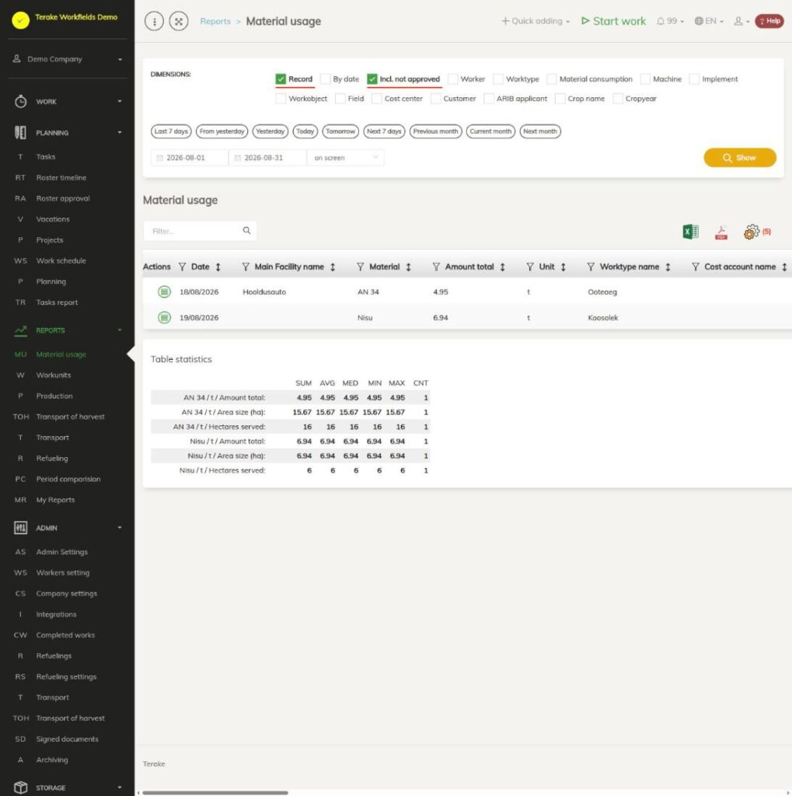
Task: Open the EN language dropdown
Action: pos(709,21)
